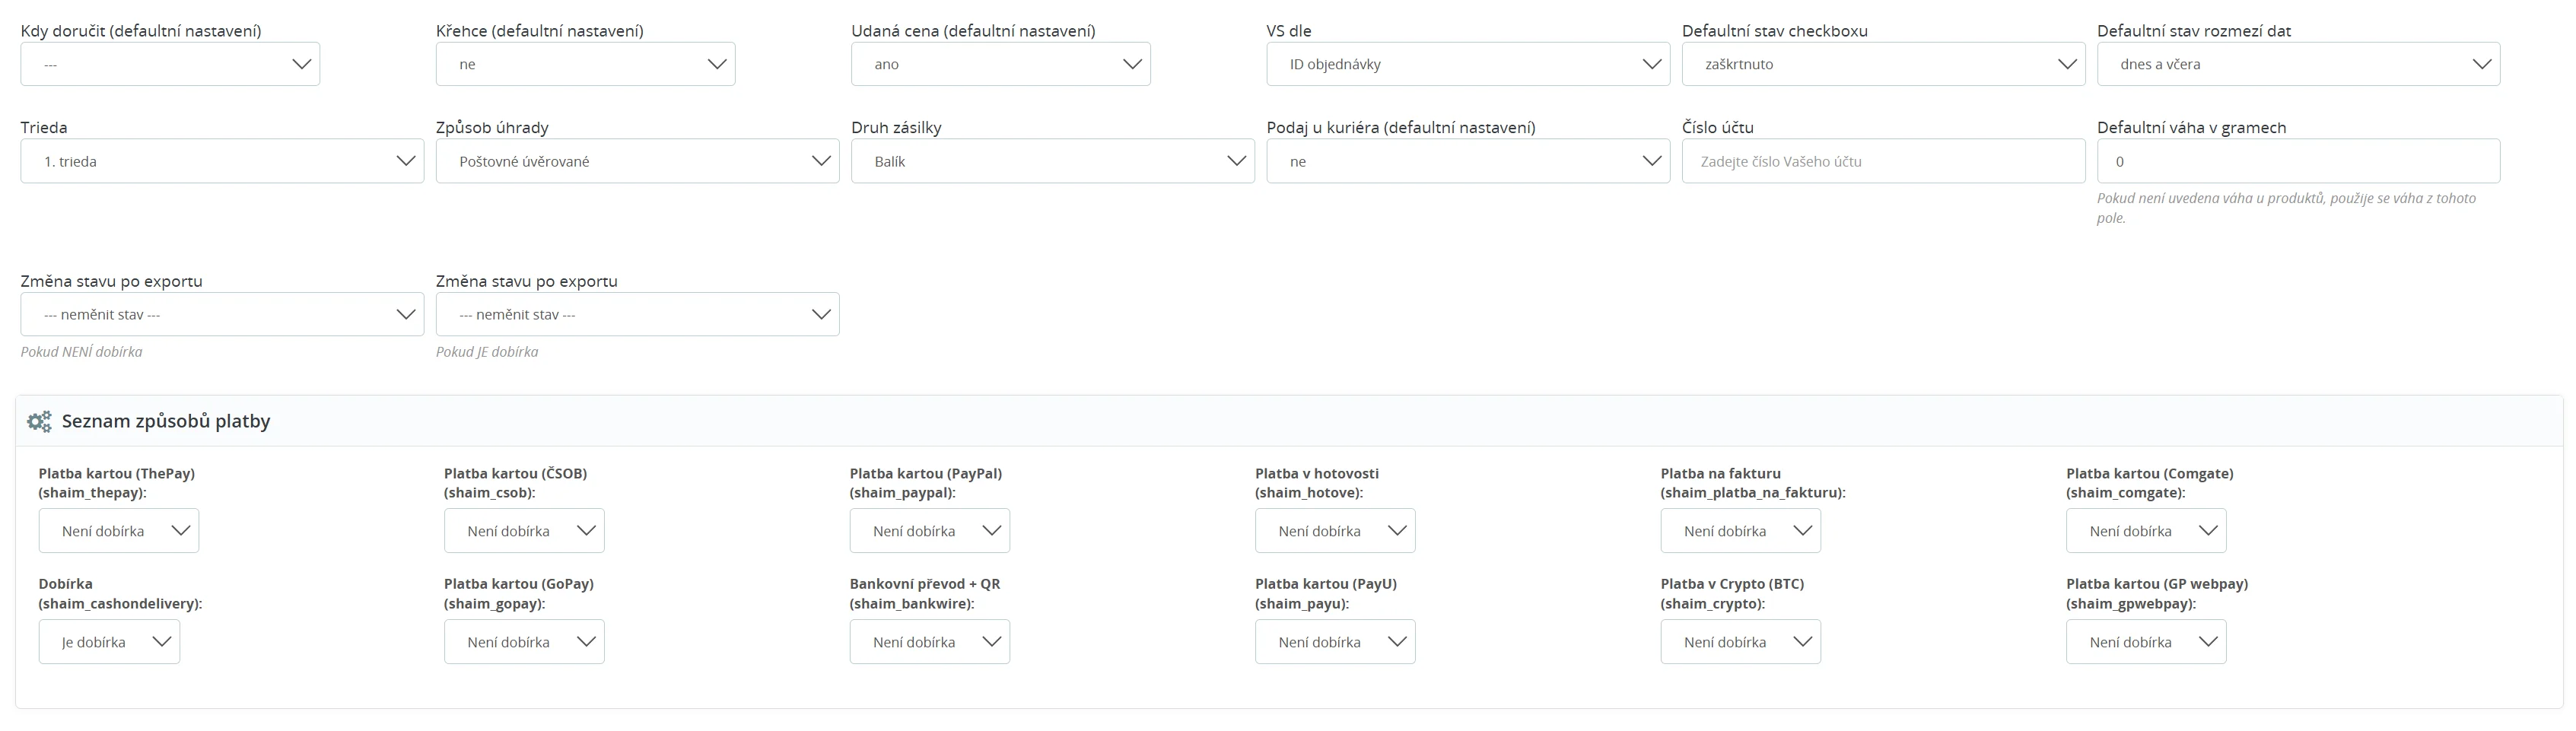Open the Kdy doručit dropdown

coord(170,64)
